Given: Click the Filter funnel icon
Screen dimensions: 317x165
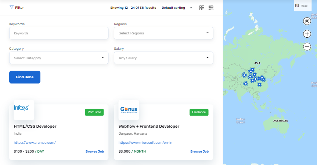Looking at the screenshot, I should [x=11, y=7].
